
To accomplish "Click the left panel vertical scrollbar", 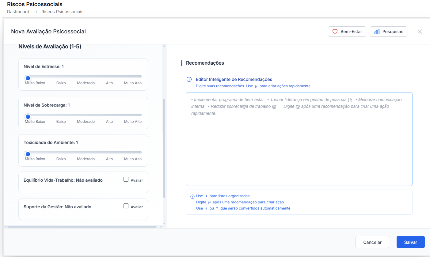I will (x=164, y=147).
